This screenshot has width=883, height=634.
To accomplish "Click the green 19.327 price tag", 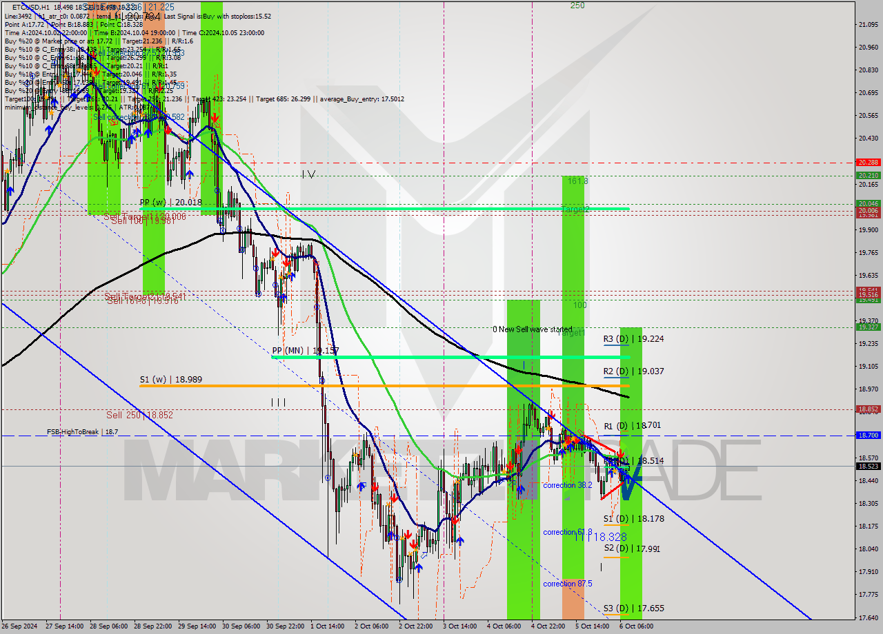I will click(868, 327).
